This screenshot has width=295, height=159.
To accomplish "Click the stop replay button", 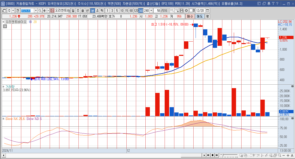I will (x=213, y=155).
